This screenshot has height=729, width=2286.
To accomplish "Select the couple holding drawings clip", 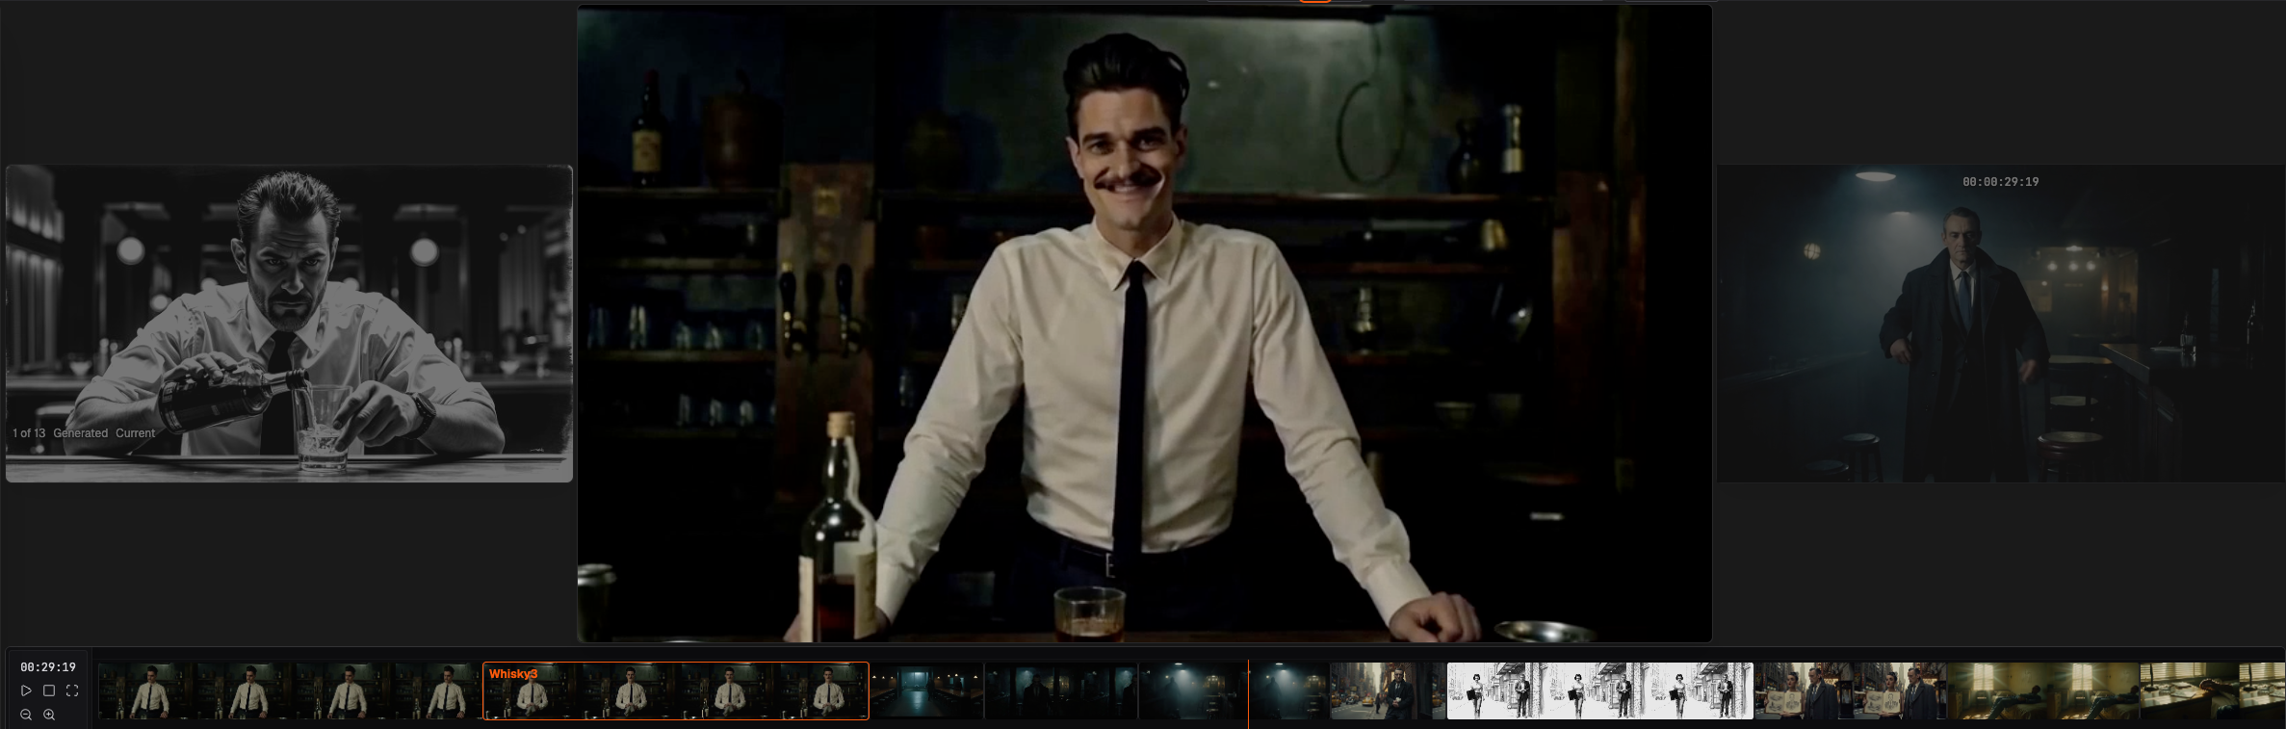I will pyautogui.click(x=1850, y=690).
